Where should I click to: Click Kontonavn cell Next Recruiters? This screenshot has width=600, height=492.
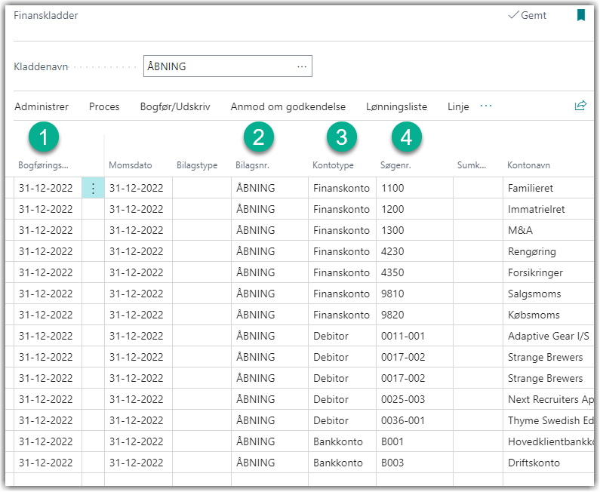pos(549,399)
